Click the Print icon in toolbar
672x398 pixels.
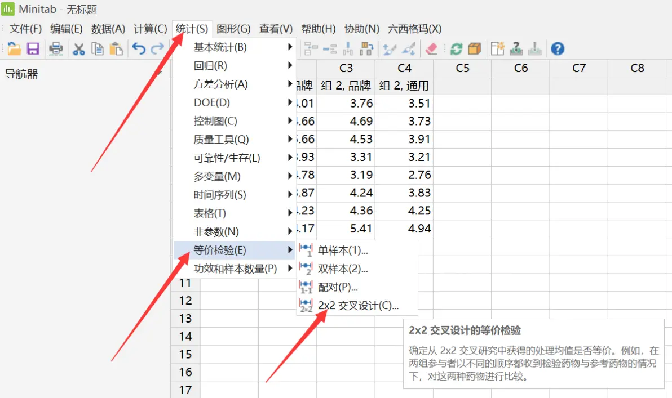pyautogui.click(x=56, y=49)
